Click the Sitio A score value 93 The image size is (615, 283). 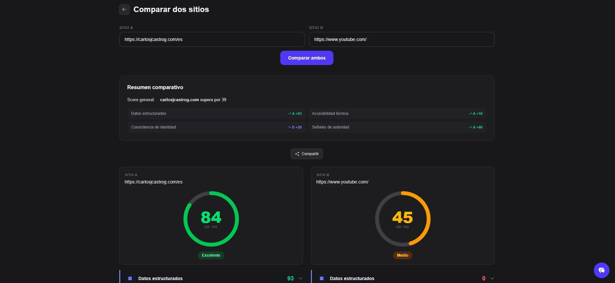(290, 278)
